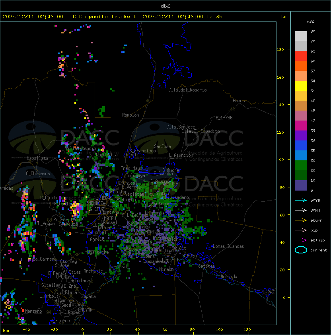This screenshot has width=331, height=335.
Task: Click the 39 dBZ magenta swatch
Action: pos(301,125)
